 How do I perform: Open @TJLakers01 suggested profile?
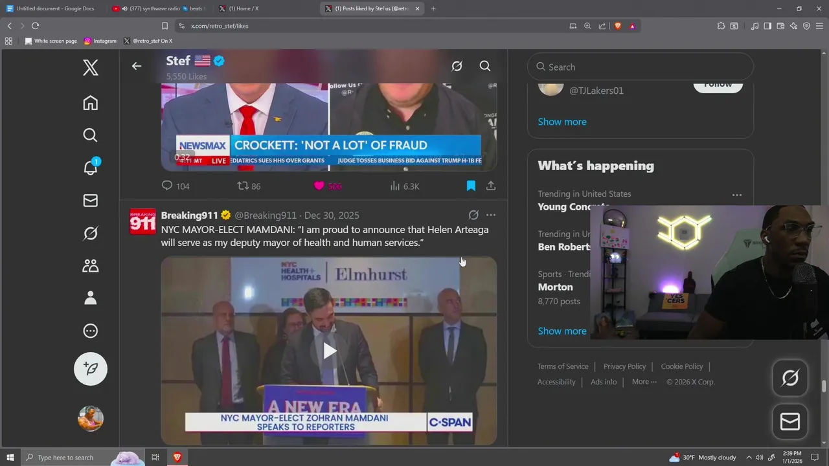tap(596, 91)
